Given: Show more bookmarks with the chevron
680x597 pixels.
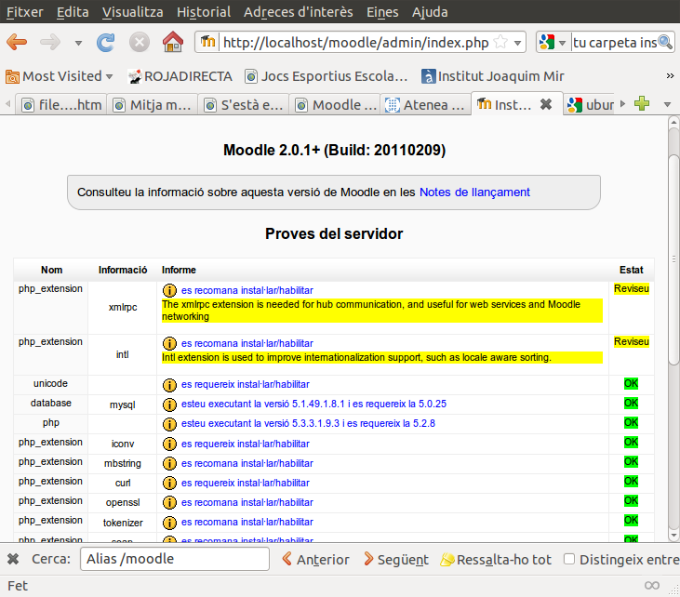Looking at the screenshot, I should 670,75.
